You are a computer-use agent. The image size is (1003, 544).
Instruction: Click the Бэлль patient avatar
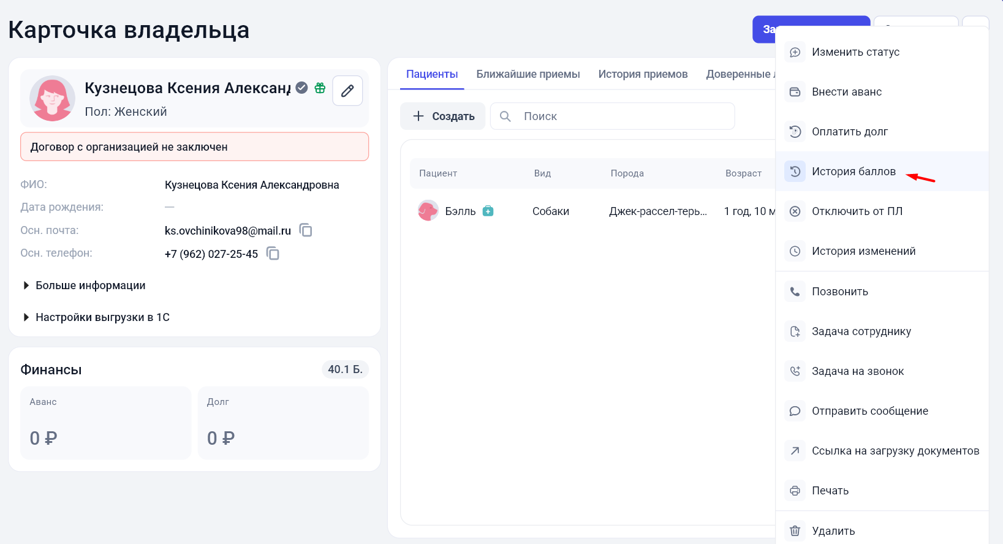coord(428,211)
